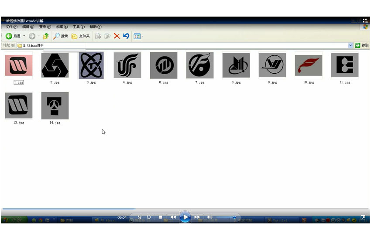Click the video seek progress bar
The height and width of the screenshot is (240, 371).
click(185, 209)
